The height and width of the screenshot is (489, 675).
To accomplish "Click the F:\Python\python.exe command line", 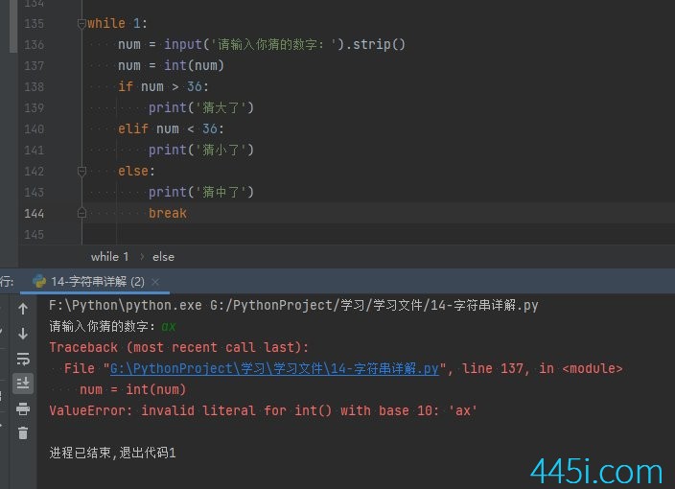I will click(293, 305).
